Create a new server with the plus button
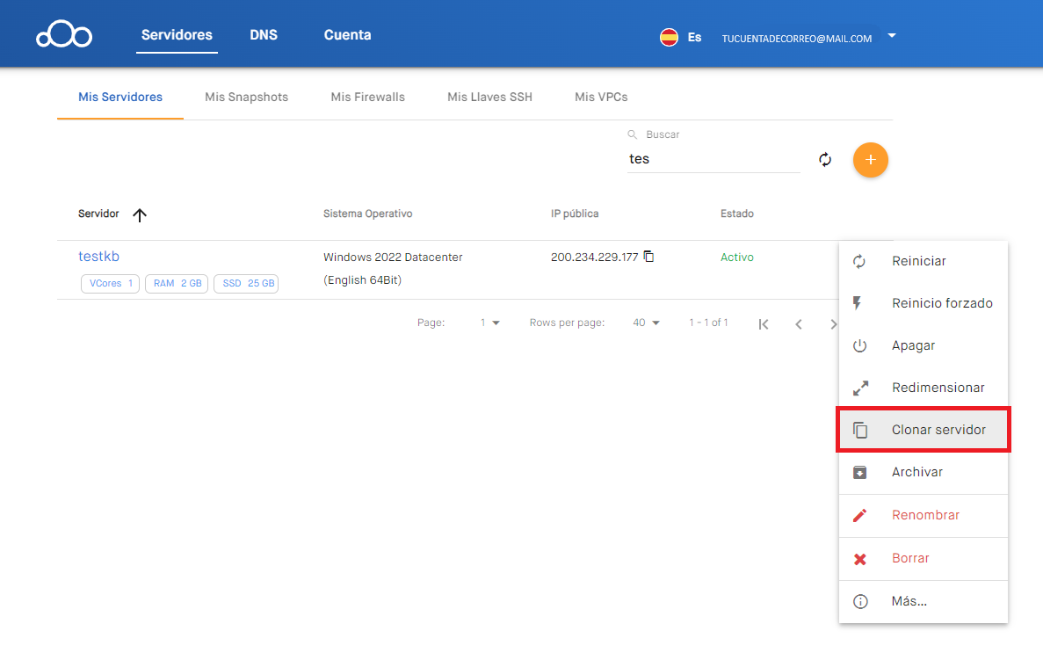 [870, 160]
